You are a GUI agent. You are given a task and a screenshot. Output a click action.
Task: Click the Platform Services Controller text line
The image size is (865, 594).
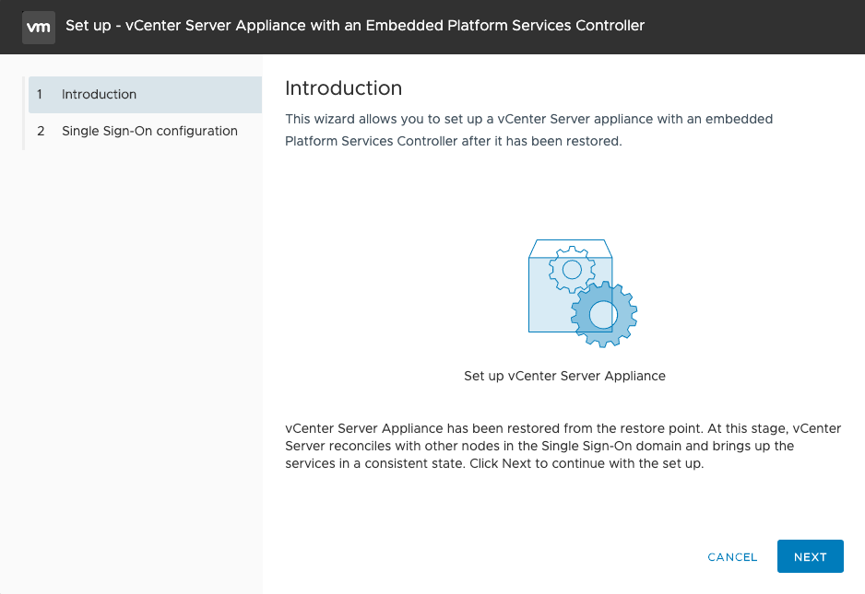click(x=454, y=142)
